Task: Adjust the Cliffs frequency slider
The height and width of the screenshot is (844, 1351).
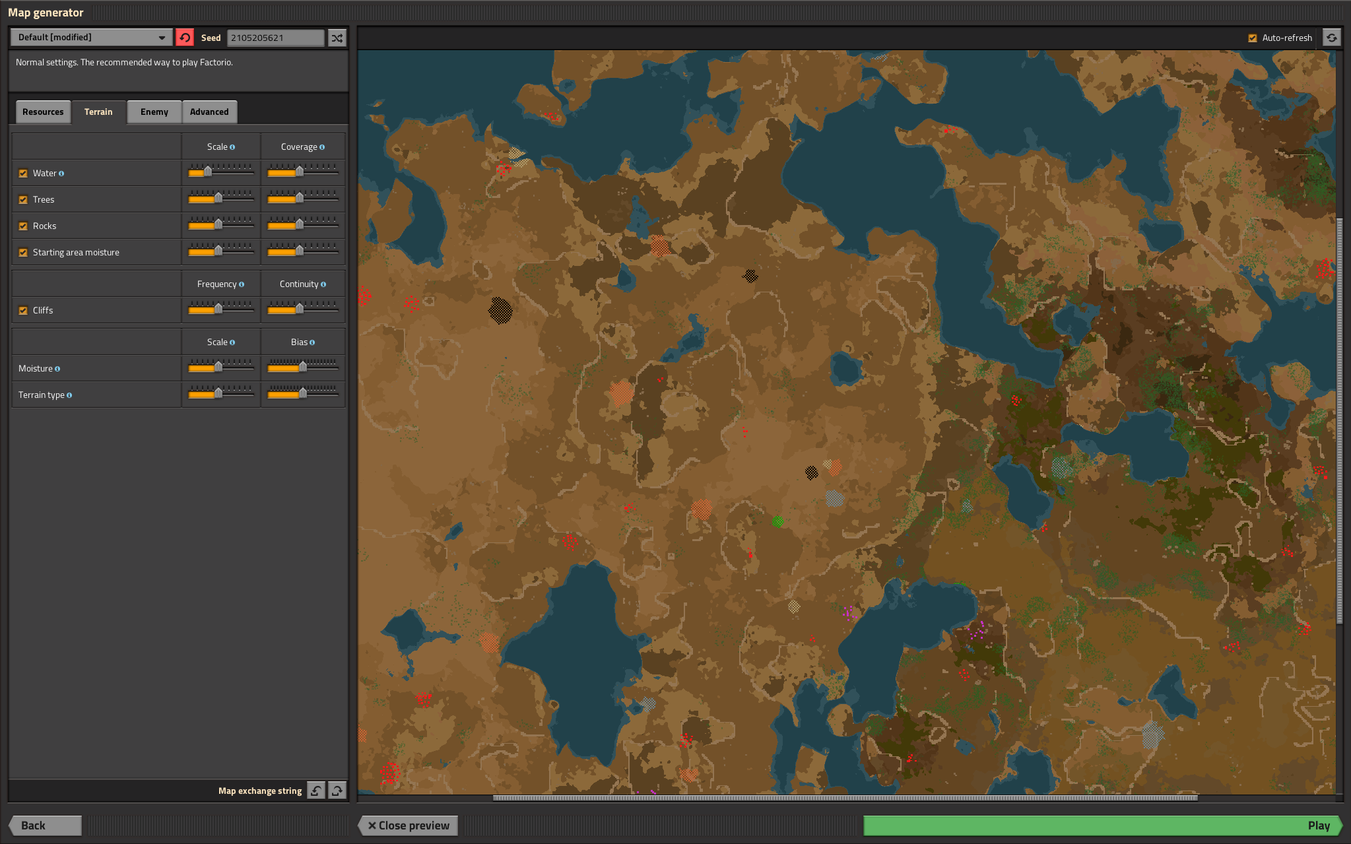Action: (x=221, y=309)
